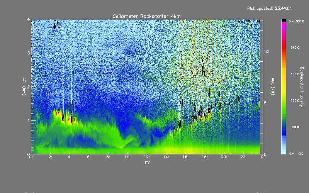Click the '180.0' colorbar value
Image resolution: width=309 pixels, height=193 pixels.
pos(295,74)
